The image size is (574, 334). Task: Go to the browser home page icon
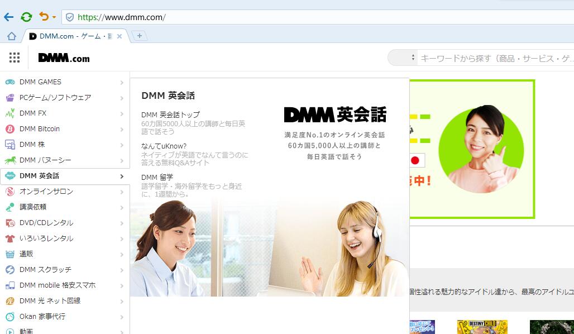click(x=12, y=36)
